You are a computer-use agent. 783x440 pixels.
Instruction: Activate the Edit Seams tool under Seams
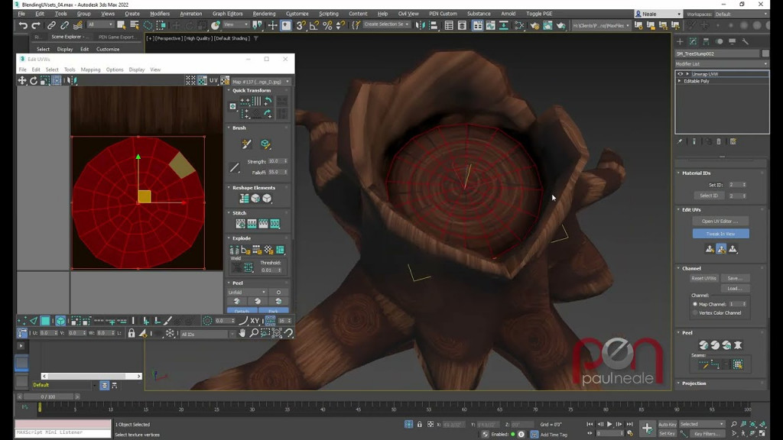point(704,364)
